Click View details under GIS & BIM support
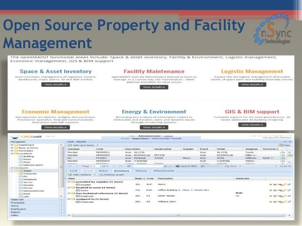 (252, 125)
